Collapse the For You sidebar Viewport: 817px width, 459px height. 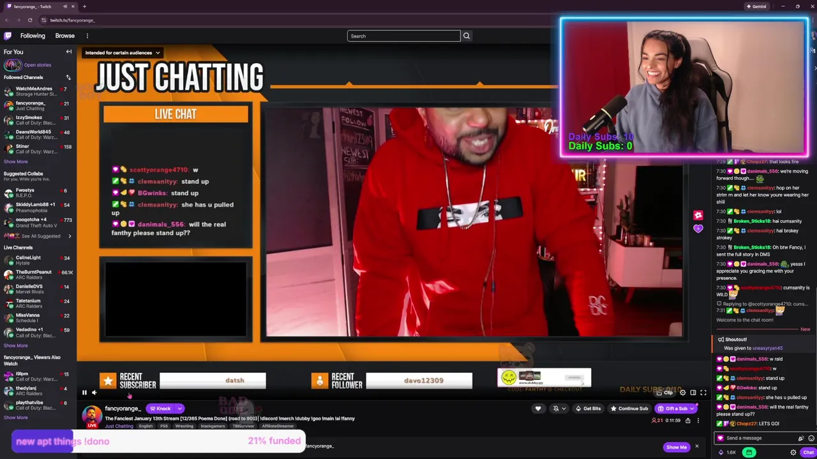(69, 52)
